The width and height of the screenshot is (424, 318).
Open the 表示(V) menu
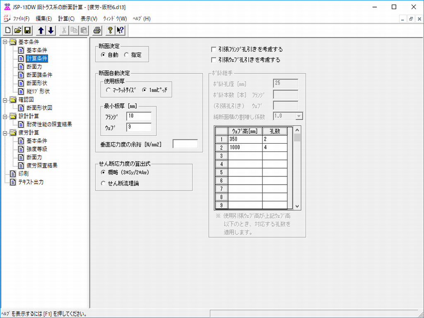coord(89,19)
